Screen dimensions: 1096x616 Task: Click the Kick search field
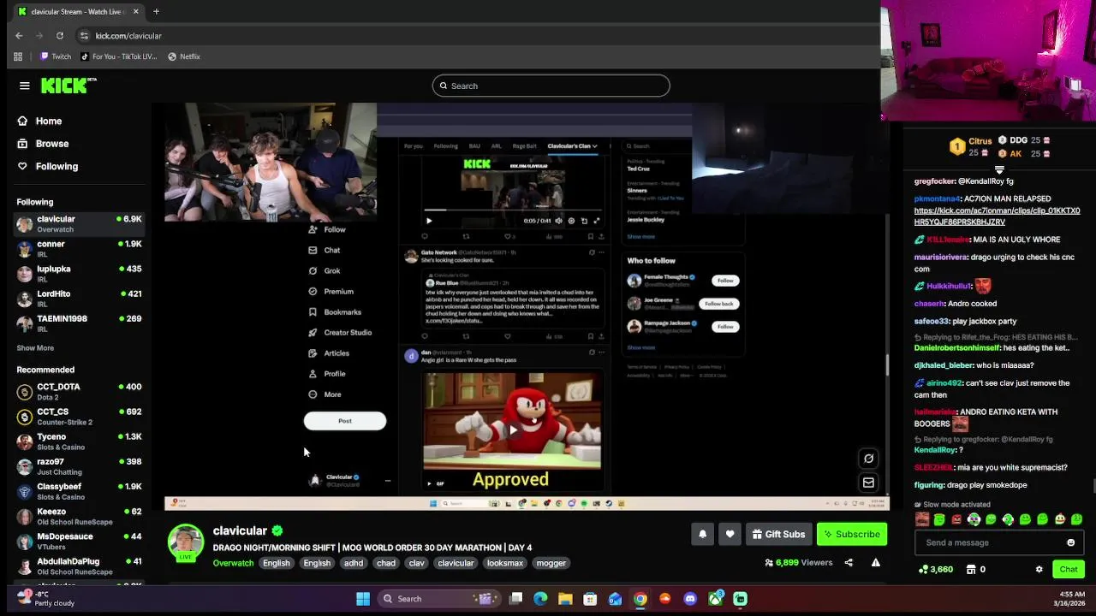551,86
